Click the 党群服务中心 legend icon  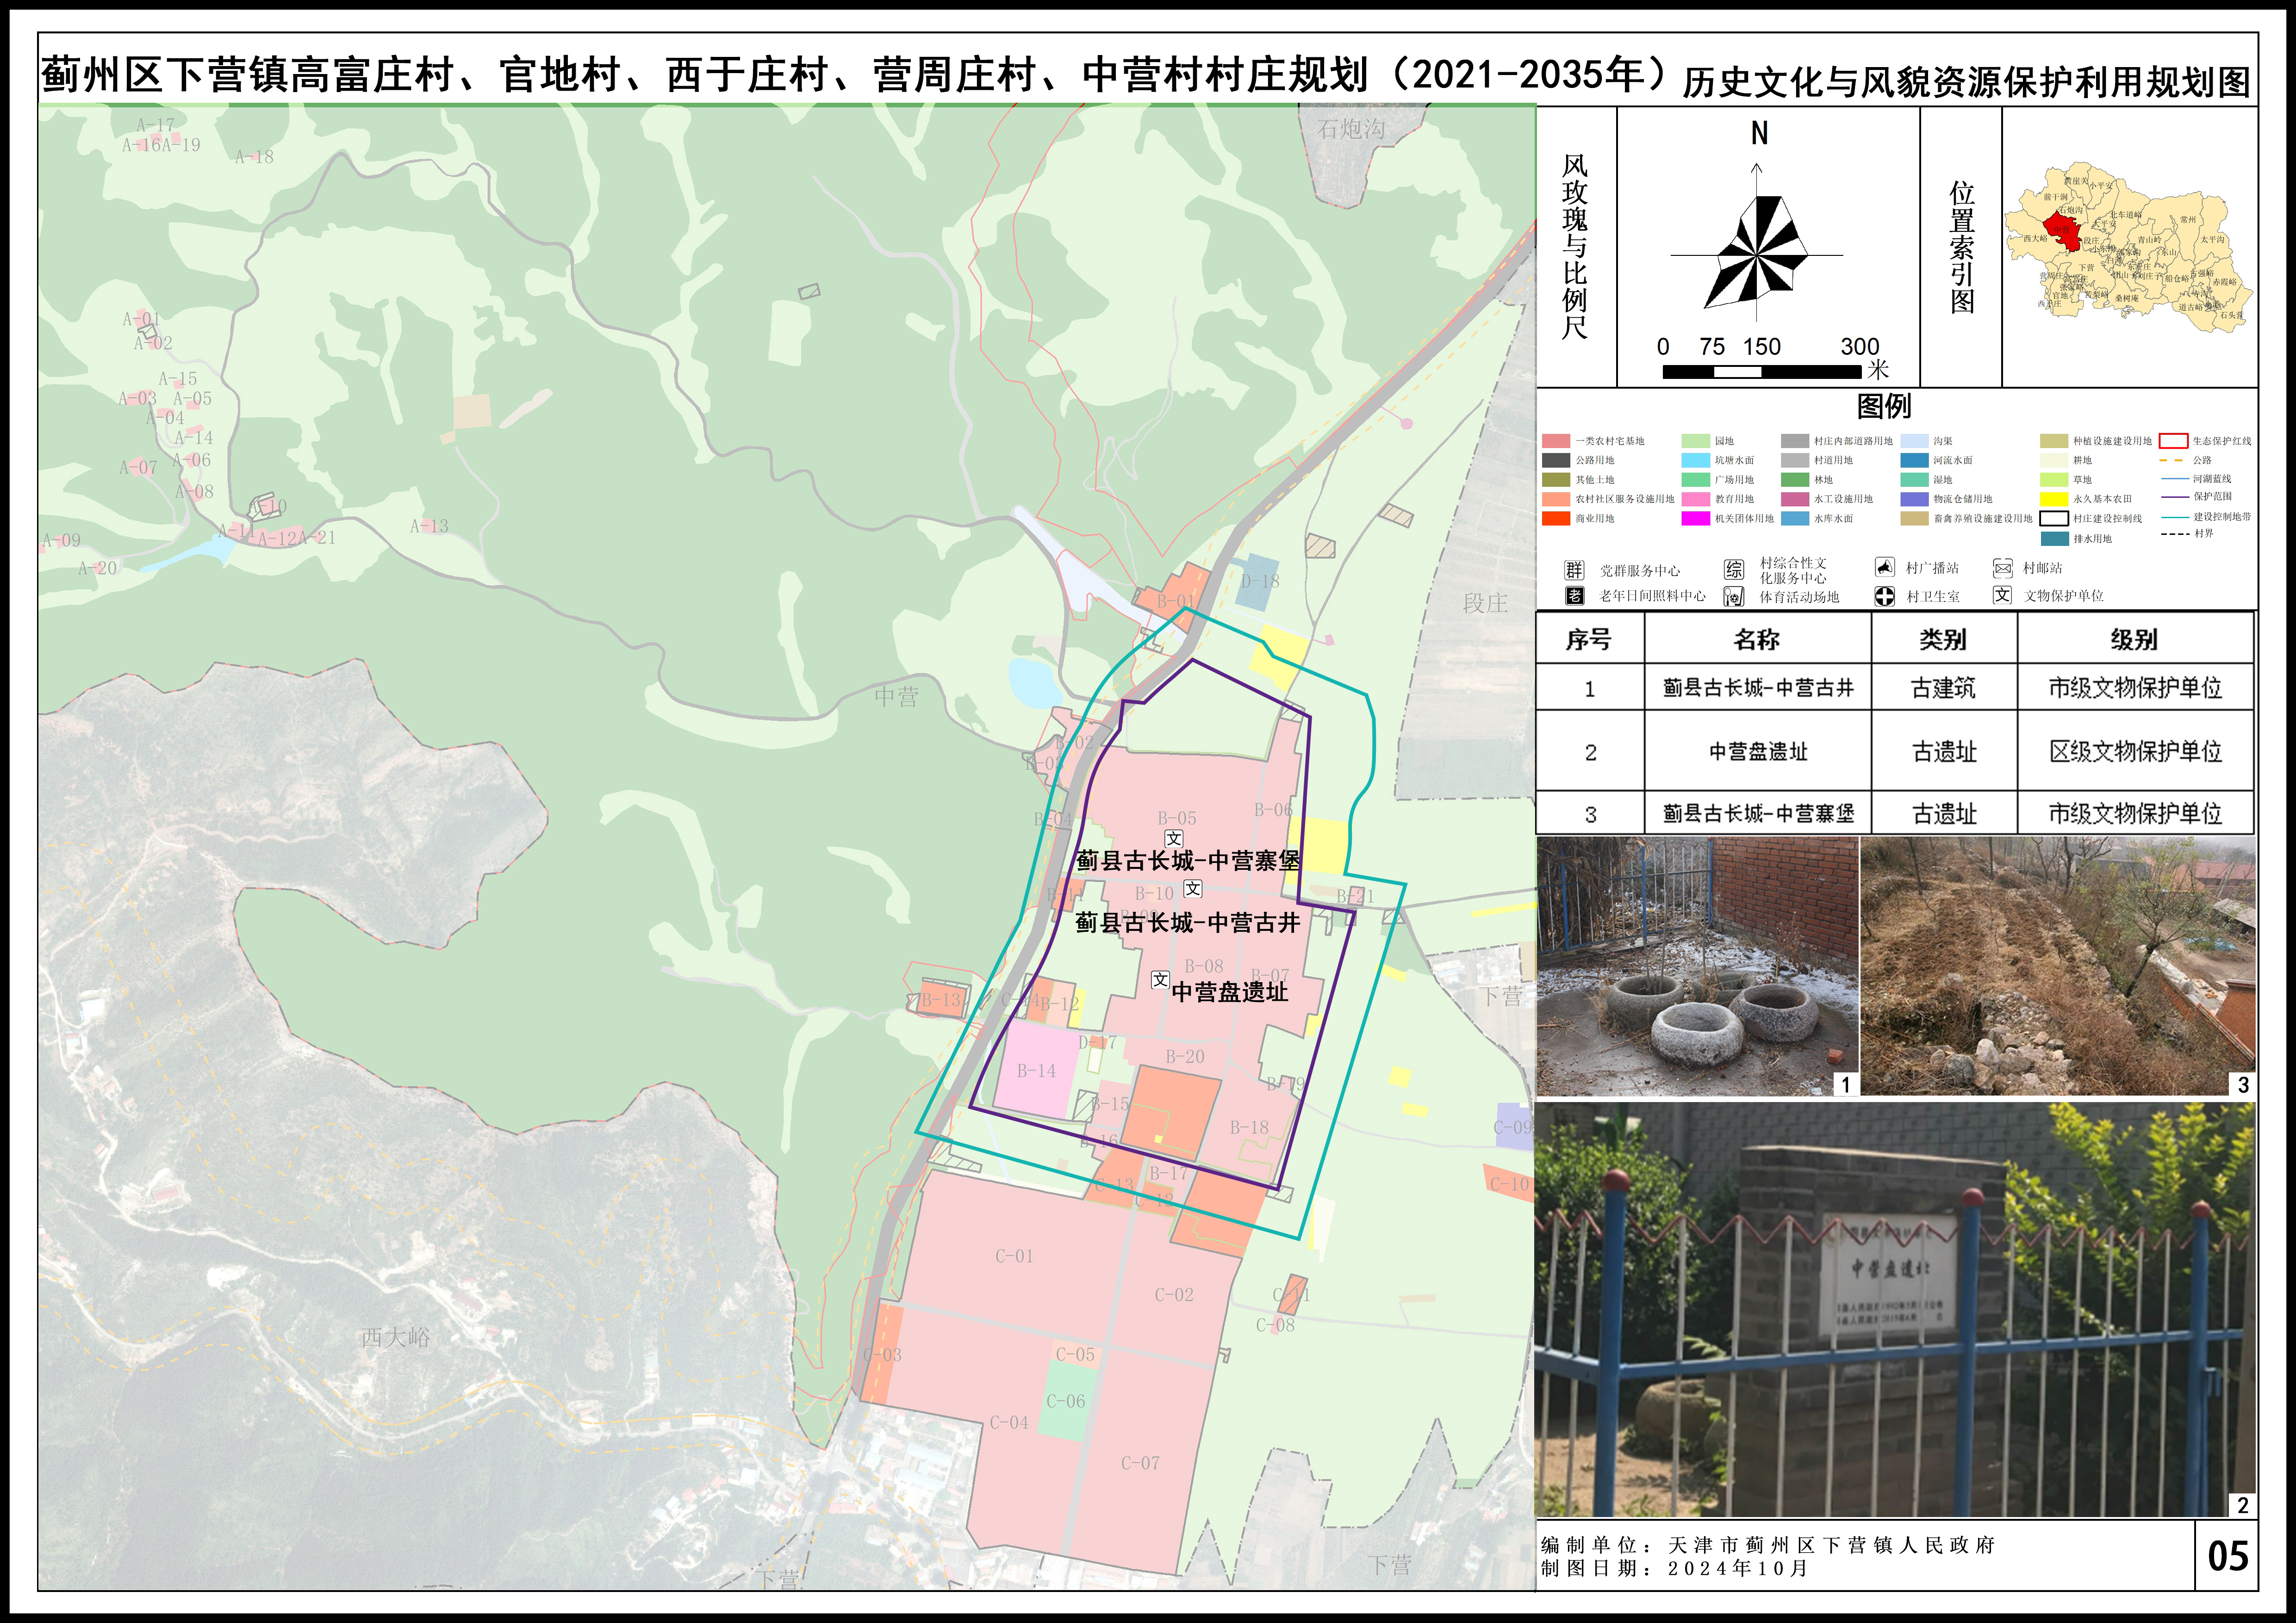(1574, 570)
